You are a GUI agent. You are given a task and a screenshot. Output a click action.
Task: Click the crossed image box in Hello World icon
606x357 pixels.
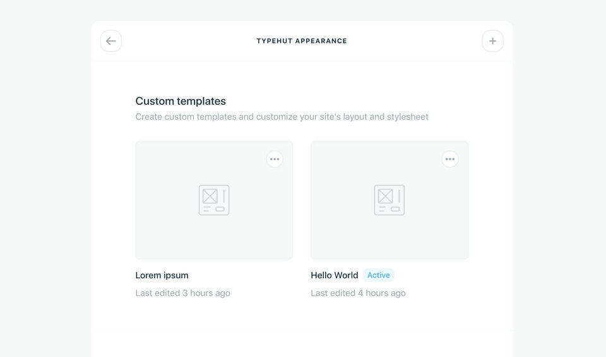(385, 196)
